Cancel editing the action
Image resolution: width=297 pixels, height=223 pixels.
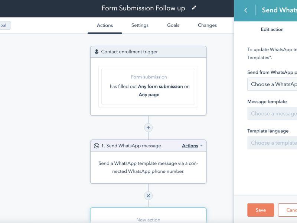click(x=287, y=210)
